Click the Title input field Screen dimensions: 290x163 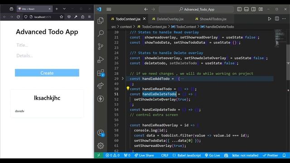(x=47, y=45)
